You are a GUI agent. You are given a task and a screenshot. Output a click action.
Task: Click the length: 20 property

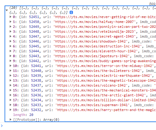coord(23,115)
